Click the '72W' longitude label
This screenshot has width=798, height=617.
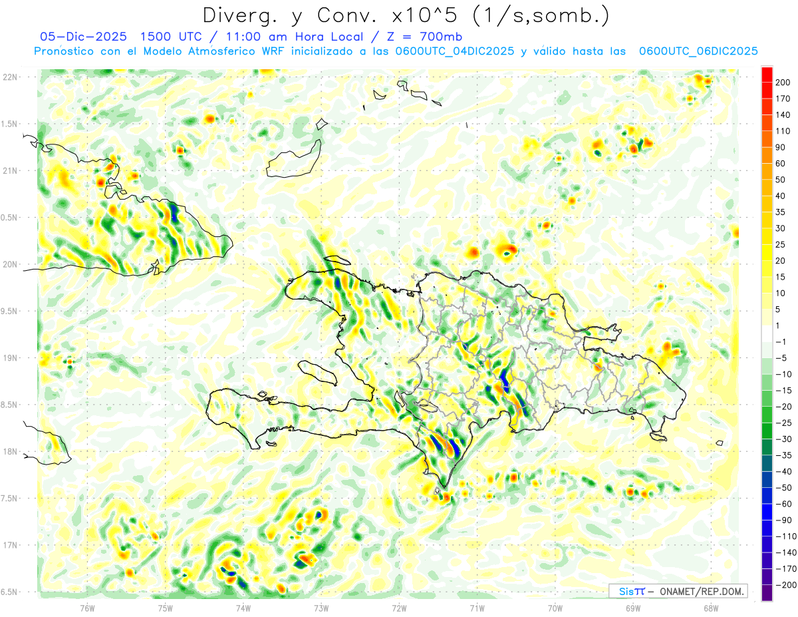(x=399, y=608)
